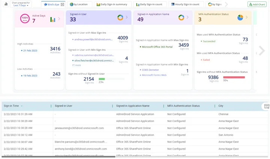
Task: Click the pie chart on MFA Authentication Status card
Action: (240, 18)
